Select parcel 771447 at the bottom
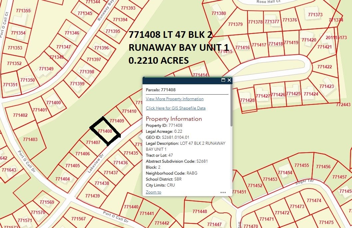The height and width of the screenshot is (228, 352). [215, 224]
